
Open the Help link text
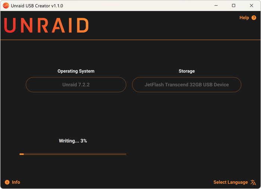click(x=244, y=18)
